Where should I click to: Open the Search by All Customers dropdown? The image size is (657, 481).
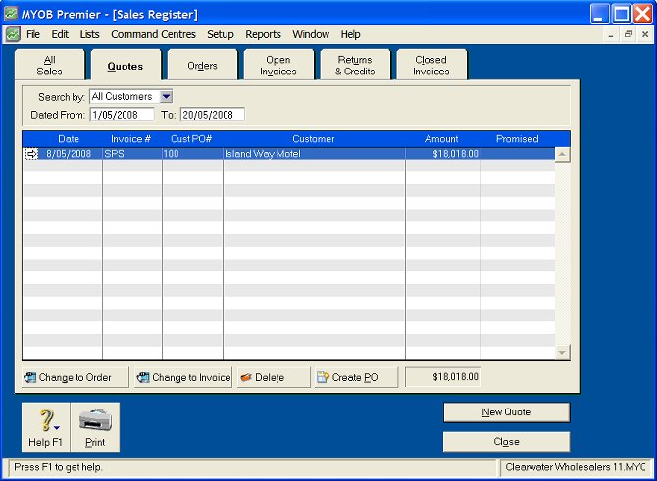click(166, 97)
